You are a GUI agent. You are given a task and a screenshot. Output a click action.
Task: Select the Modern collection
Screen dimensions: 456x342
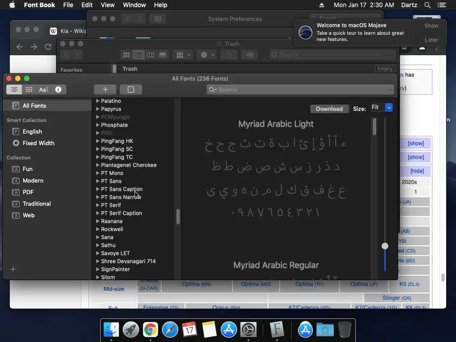tap(33, 181)
